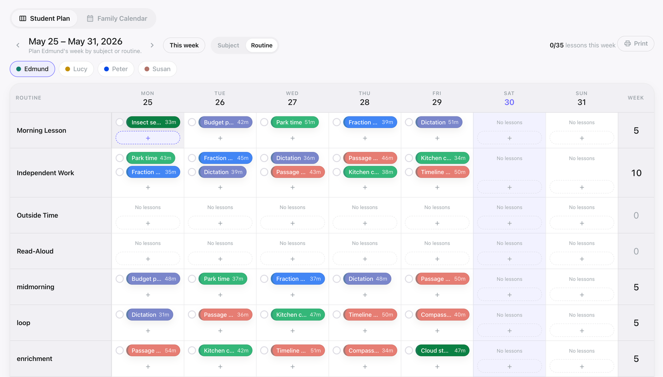This screenshot has height=377, width=663.
Task: Add lesson to Morning Lesson on Monday
Action: click(148, 138)
